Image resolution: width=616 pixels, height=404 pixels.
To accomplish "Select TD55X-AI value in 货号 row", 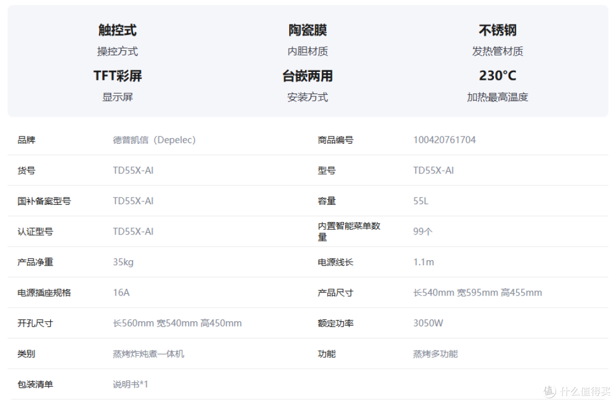I will click(x=133, y=171).
